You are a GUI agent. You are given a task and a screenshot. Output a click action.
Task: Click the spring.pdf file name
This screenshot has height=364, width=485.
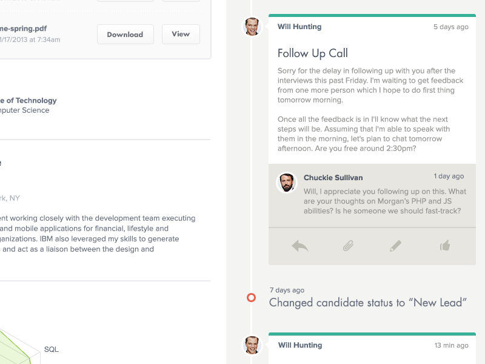click(x=24, y=29)
